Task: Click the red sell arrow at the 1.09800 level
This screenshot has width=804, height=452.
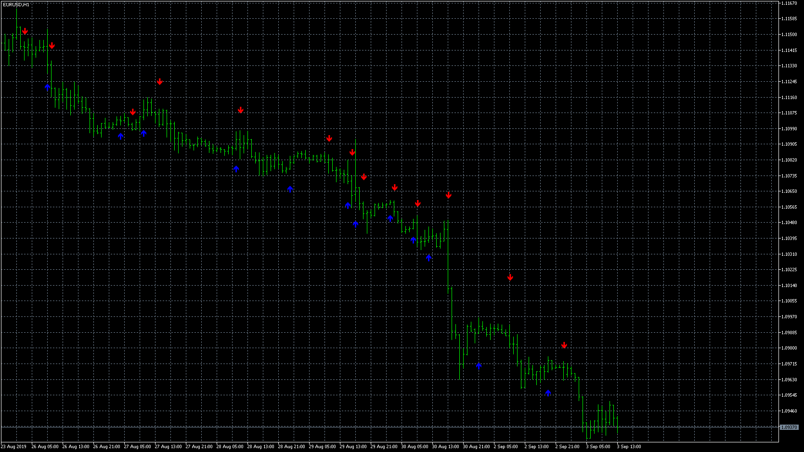Action: pos(564,345)
